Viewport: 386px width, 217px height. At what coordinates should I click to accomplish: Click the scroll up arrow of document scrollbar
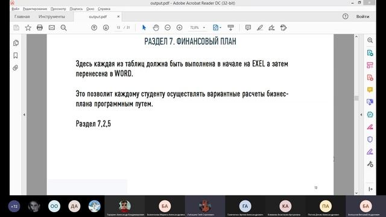(x=356, y=36)
